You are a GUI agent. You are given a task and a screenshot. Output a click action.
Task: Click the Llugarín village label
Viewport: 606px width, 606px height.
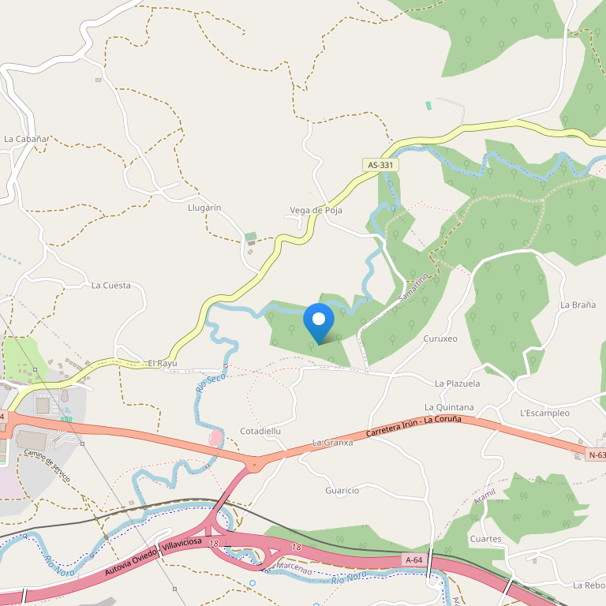[204, 208]
